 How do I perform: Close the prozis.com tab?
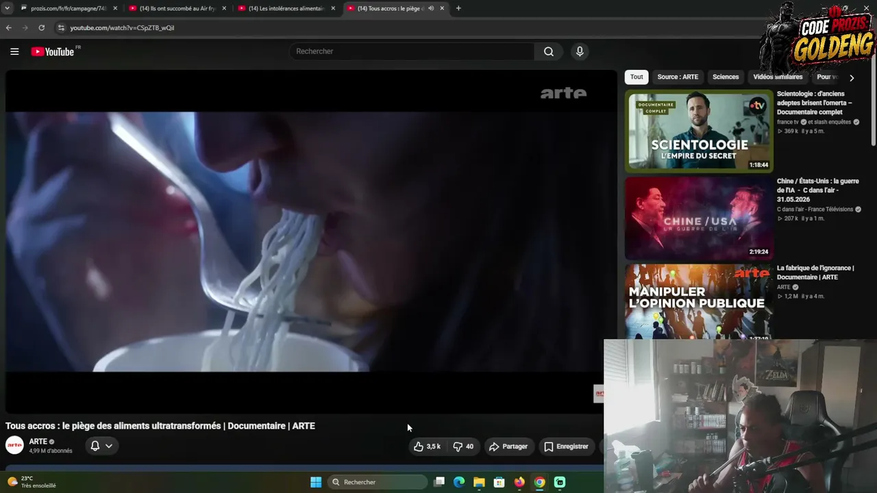click(115, 8)
